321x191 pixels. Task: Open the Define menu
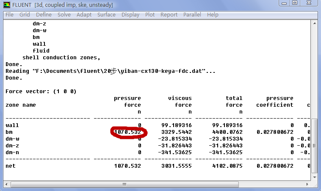click(x=44, y=15)
